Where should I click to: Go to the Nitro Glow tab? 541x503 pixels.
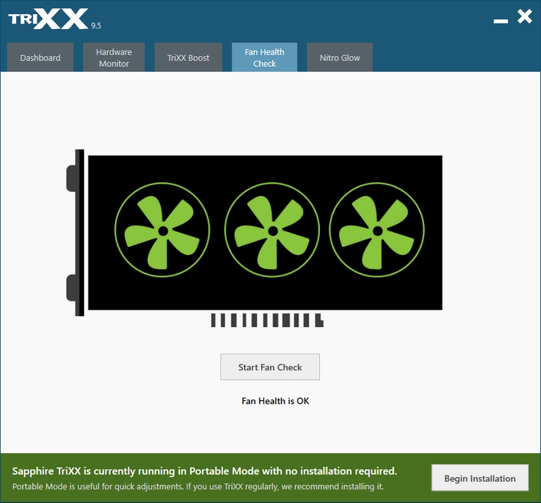[x=339, y=57]
